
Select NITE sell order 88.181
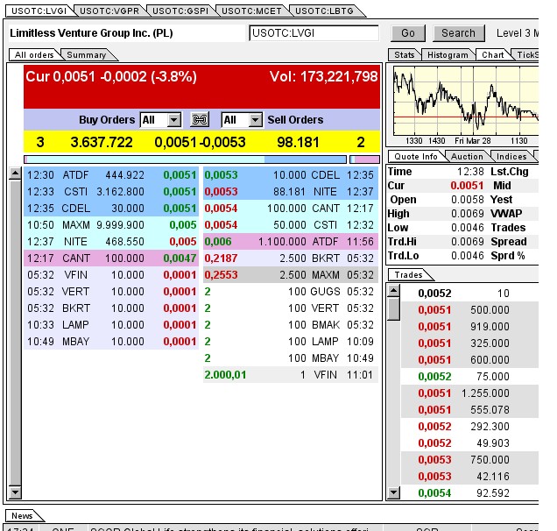[291, 192]
